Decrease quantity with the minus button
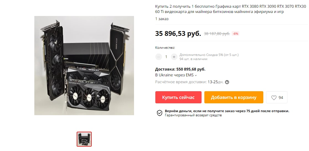The image size is (309, 151). 158,57
